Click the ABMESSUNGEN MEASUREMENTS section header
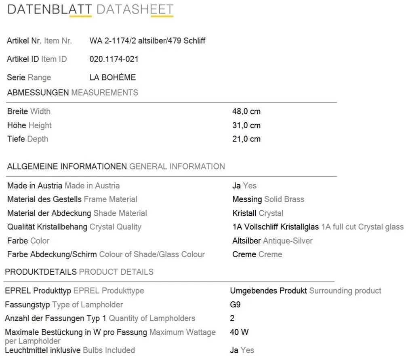 pyautogui.click(x=72, y=93)
